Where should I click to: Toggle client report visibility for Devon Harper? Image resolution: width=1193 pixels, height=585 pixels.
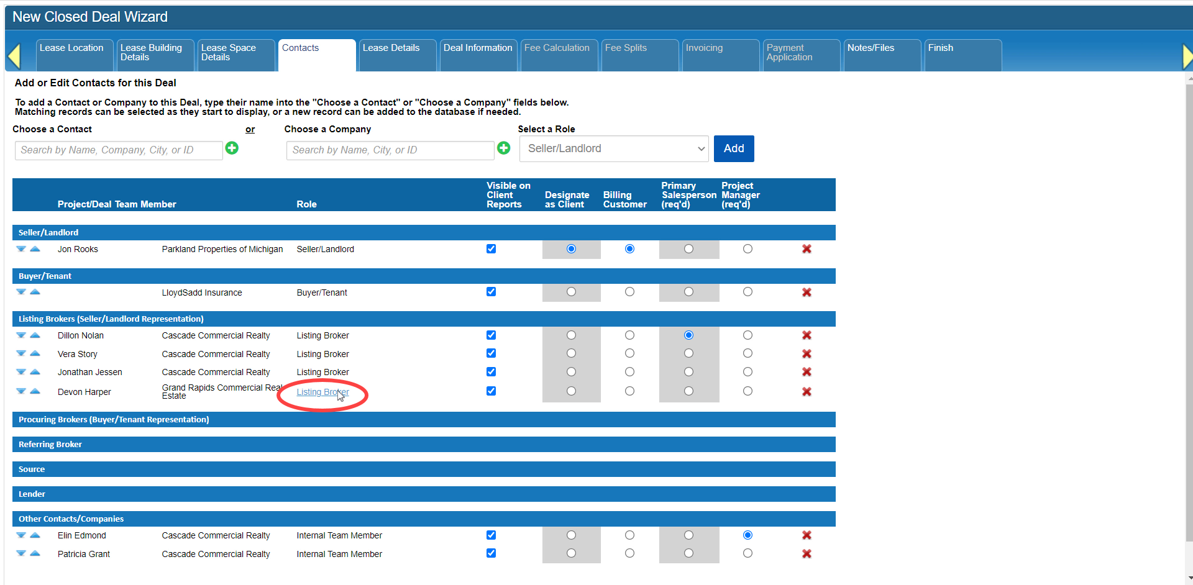tap(491, 391)
